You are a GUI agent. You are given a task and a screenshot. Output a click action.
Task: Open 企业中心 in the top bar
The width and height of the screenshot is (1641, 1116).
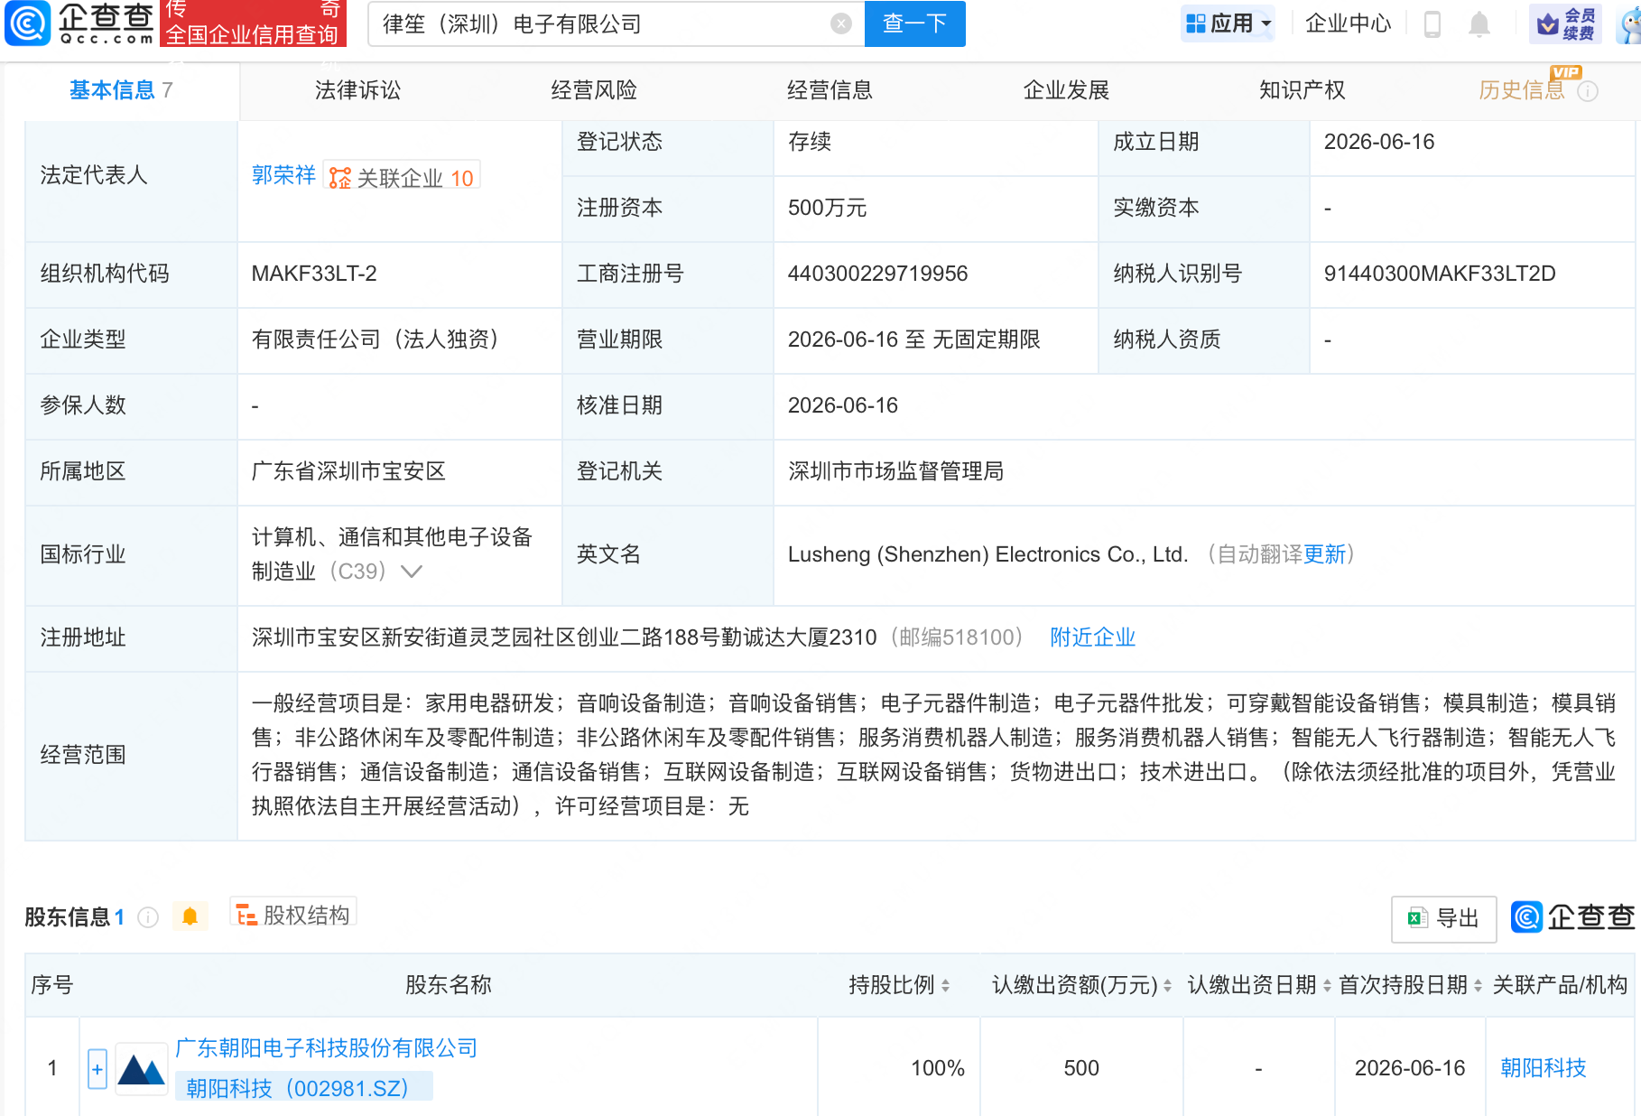(1348, 23)
